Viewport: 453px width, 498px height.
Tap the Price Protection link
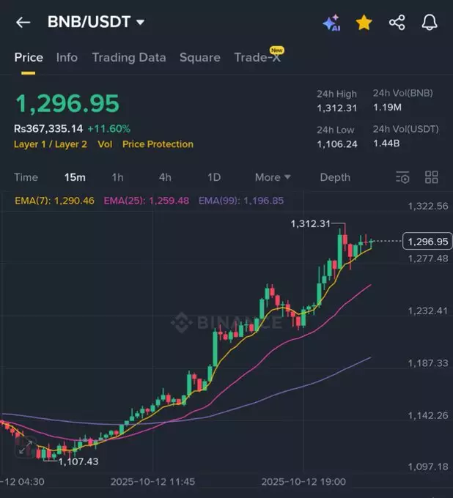[158, 144]
